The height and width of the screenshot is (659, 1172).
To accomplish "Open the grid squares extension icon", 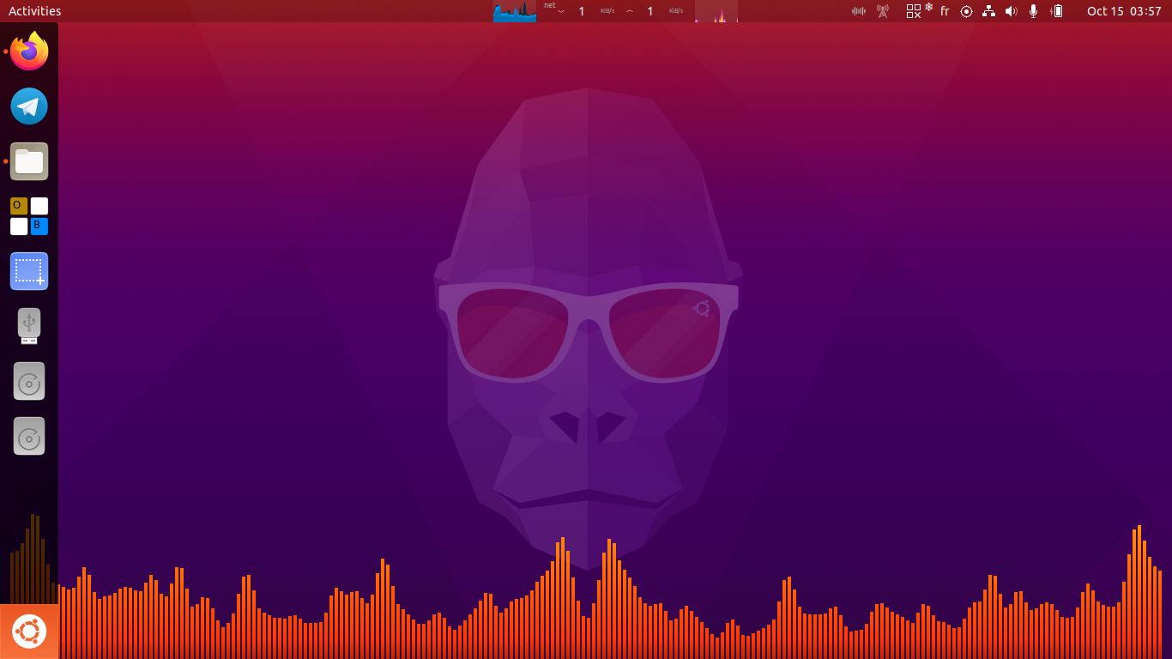I will click(x=914, y=11).
